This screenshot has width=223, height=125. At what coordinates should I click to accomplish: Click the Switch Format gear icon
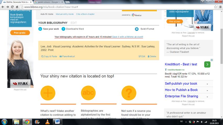tap(137, 29)
